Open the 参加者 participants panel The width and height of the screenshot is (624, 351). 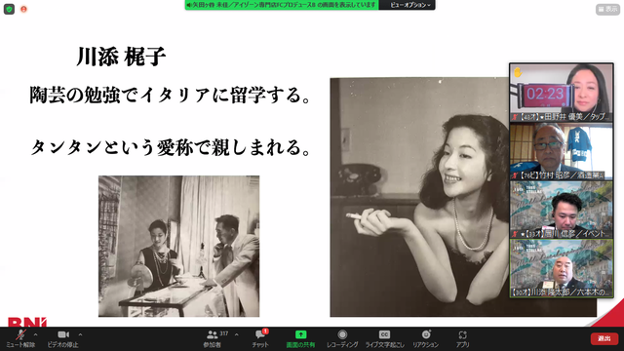[213, 339]
